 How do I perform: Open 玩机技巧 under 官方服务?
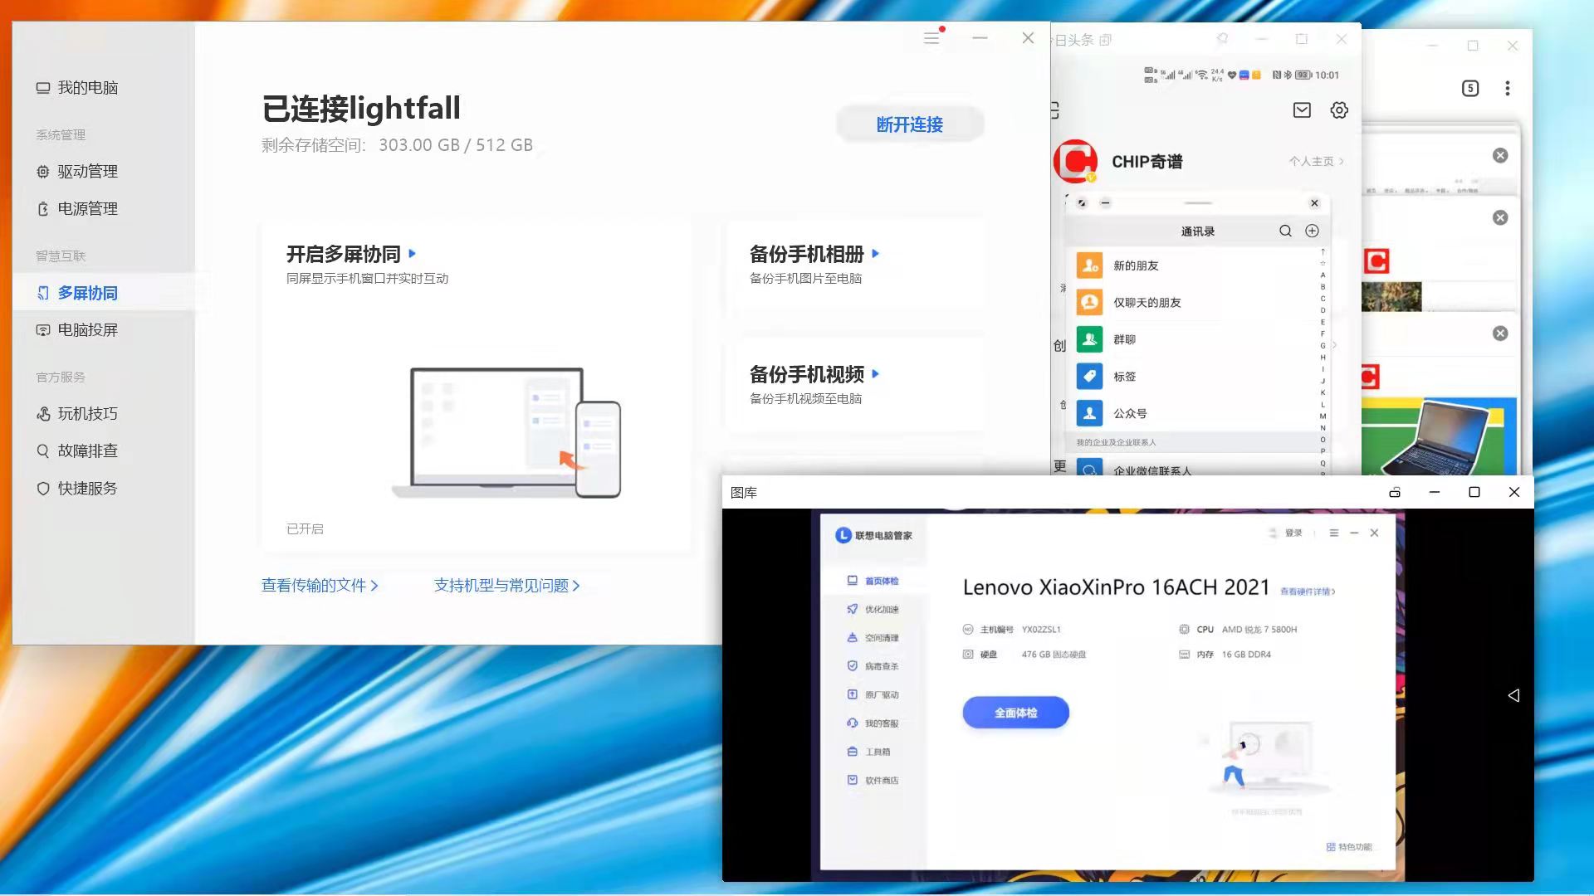[x=86, y=413]
